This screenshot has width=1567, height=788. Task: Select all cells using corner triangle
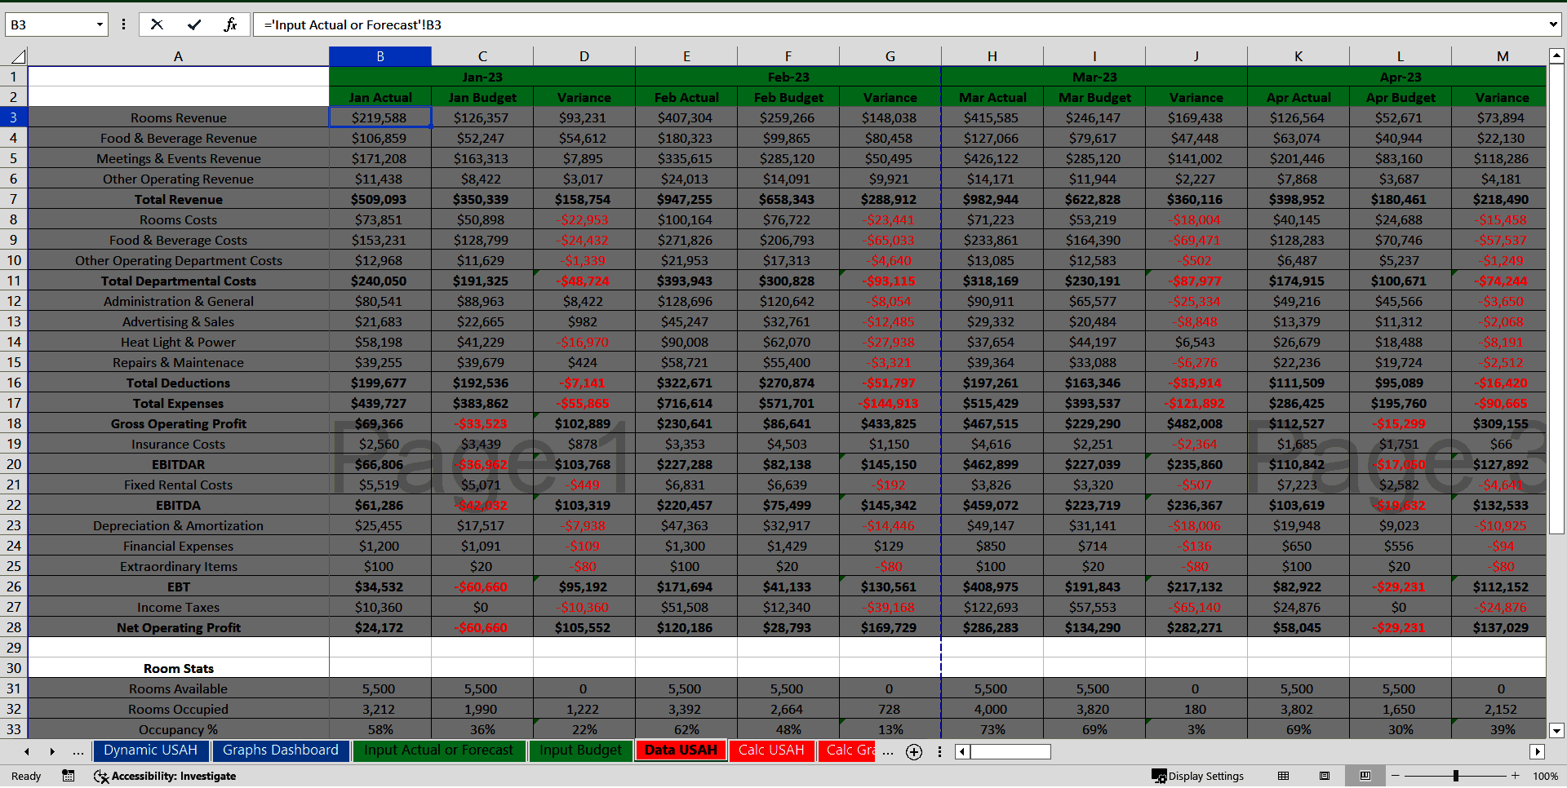pyautogui.click(x=18, y=56)
